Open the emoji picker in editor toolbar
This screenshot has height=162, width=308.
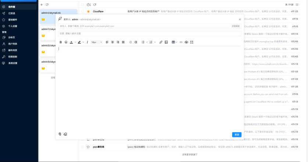[x=66, y=42]
